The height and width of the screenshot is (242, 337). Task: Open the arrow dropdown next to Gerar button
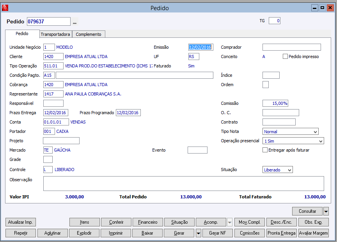[199, 233]
